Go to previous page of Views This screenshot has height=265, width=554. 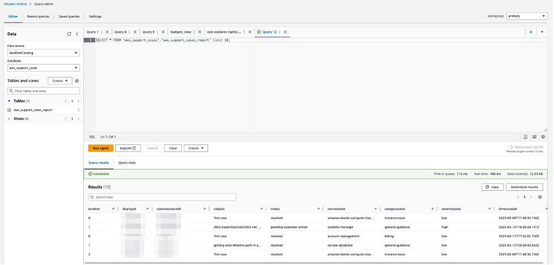(x=66, y=119)
